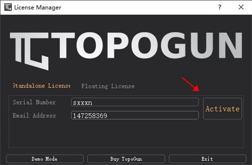This screenshot has height=165, width=252.
Task: Switch to the Floating License tab
Action: click(x=108, y=86)
